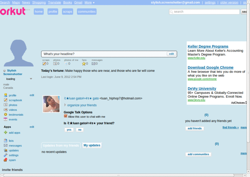Open the home tab

pos(39,12)
